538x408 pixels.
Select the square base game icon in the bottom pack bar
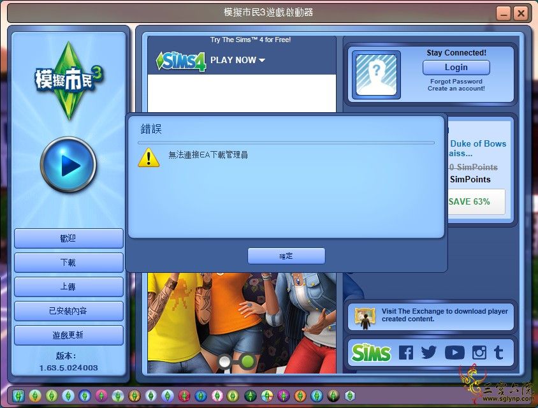(18, 396)
